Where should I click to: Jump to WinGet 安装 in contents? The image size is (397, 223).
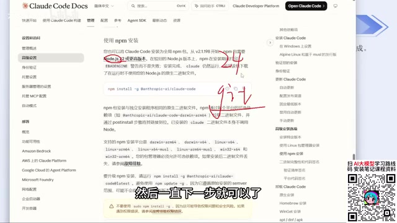click(x=290, y=212)
